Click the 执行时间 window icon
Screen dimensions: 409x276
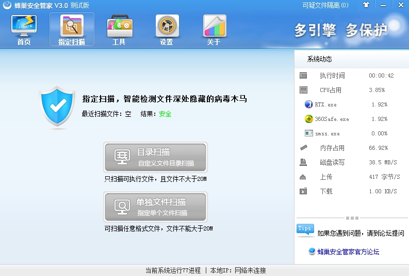click(303, 75)
